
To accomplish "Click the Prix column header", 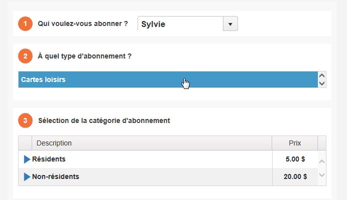I will pos(295,143).
